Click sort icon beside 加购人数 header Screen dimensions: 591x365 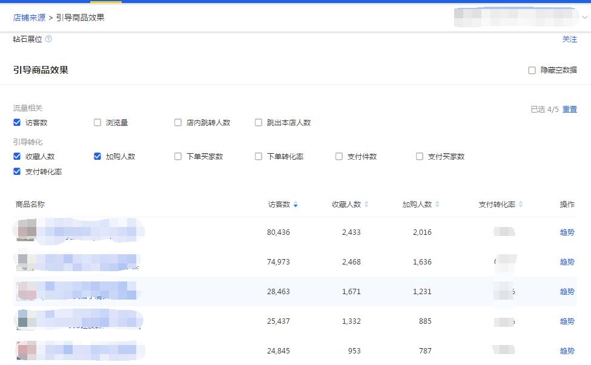437,205
